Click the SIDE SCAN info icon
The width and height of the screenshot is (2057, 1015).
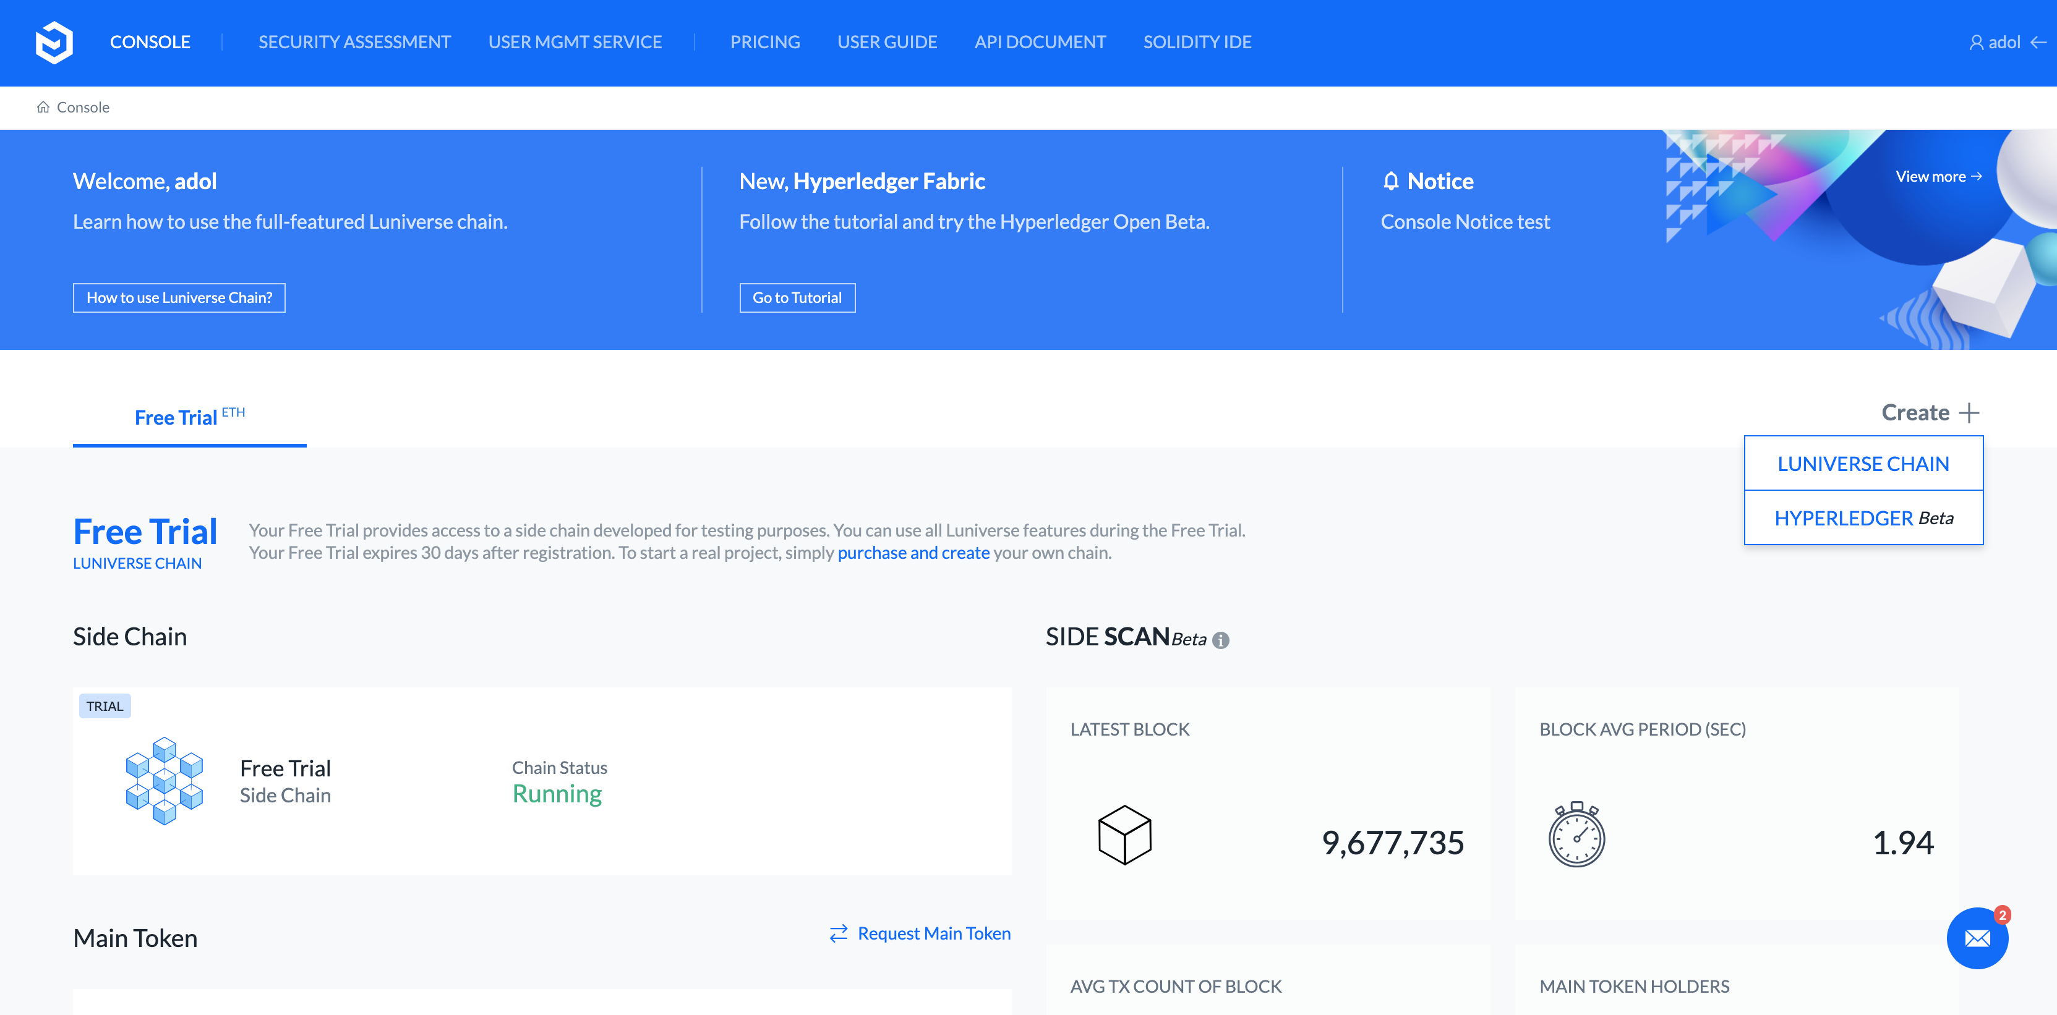pos(1220,640)
